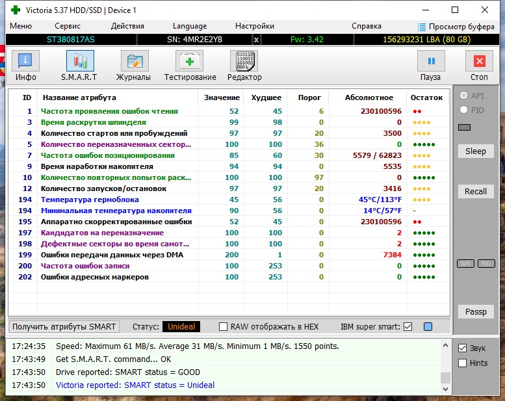The width and height of the screenshot is (505, 401).
Task: Open the Справка menu
Action: pyautogui.click(x=367, y=26)
